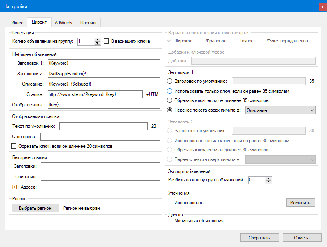This screenshot has height=247, width=327.
Task: Switch to the Общее tab
Action: click(16, 23)
